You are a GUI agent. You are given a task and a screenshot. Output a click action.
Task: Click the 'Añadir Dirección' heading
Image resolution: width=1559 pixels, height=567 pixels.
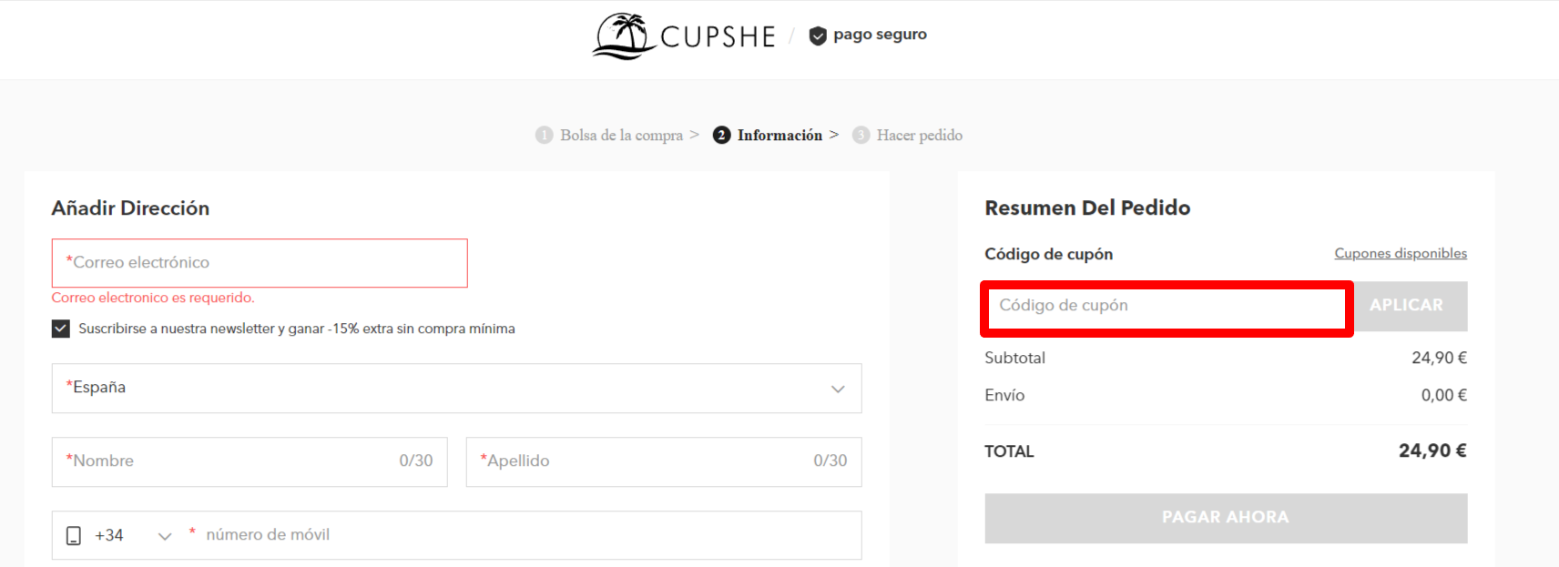tap(130, 208)
